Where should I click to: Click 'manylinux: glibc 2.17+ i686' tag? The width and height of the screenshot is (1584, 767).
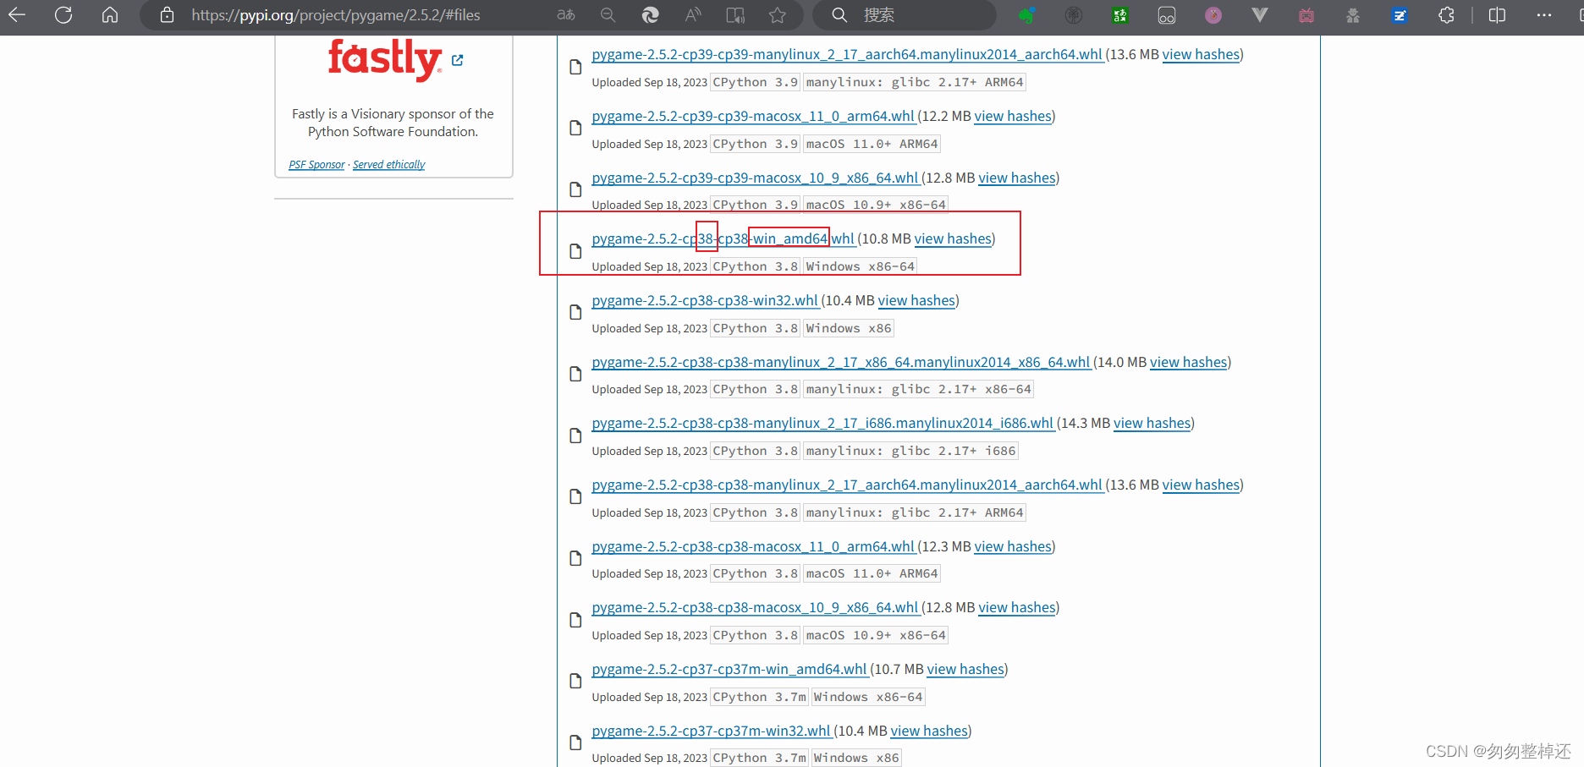(x=910, y=451)
